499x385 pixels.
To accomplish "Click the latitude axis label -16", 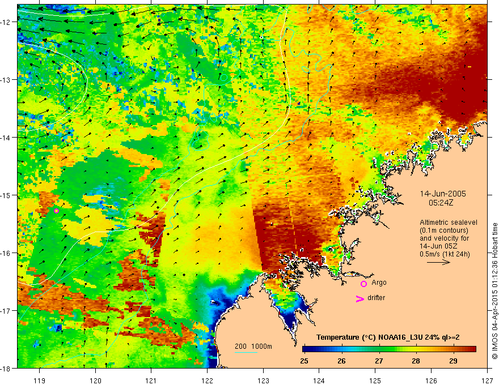I will [7, 253].
